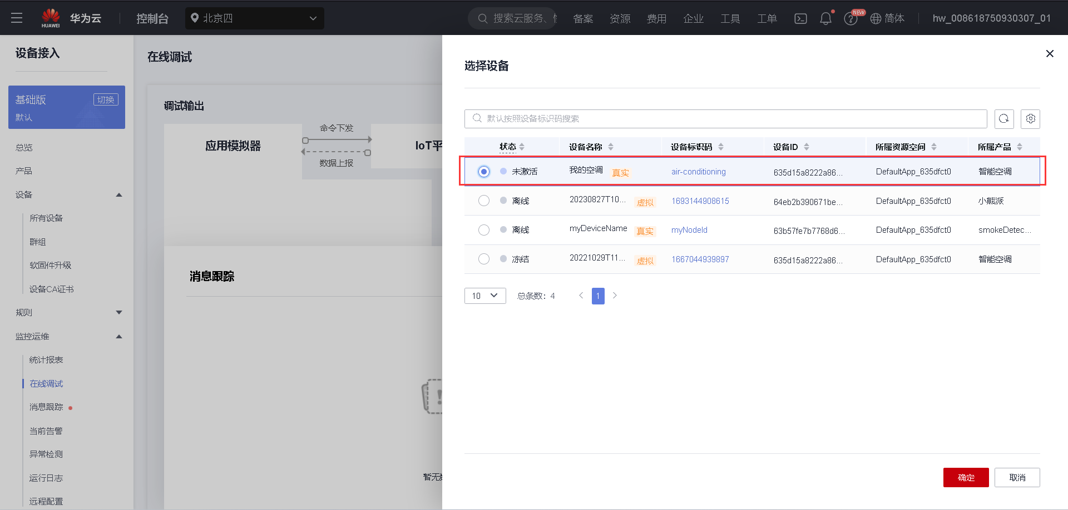1068x510 pixels.
Task: Open the navigation hamburger menu
Action: point(16,17)
